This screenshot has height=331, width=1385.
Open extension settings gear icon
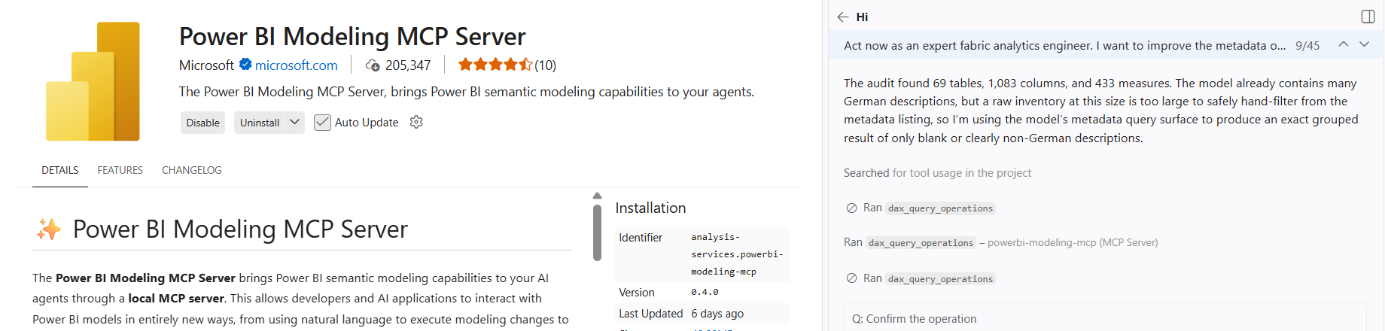coord(416,122)
